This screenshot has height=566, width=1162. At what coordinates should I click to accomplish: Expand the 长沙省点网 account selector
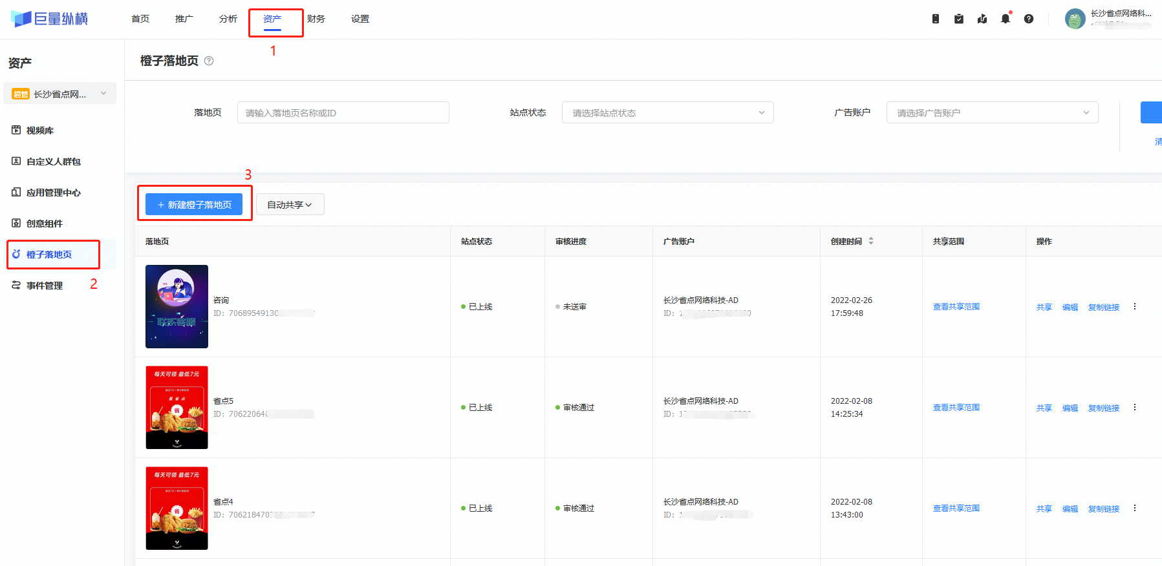[60, 94]
